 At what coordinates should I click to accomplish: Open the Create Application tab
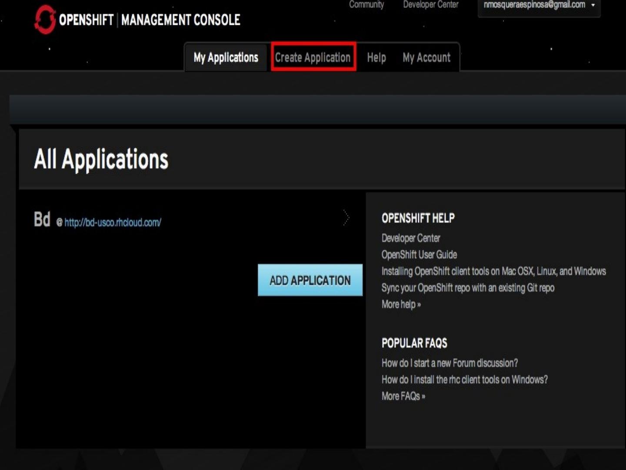coord(313,57)
